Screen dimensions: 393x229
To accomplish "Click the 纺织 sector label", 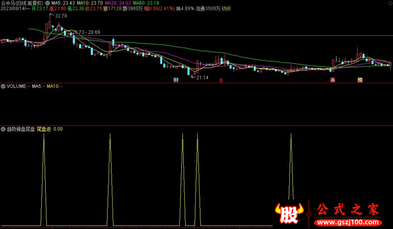I will (226, 9).
